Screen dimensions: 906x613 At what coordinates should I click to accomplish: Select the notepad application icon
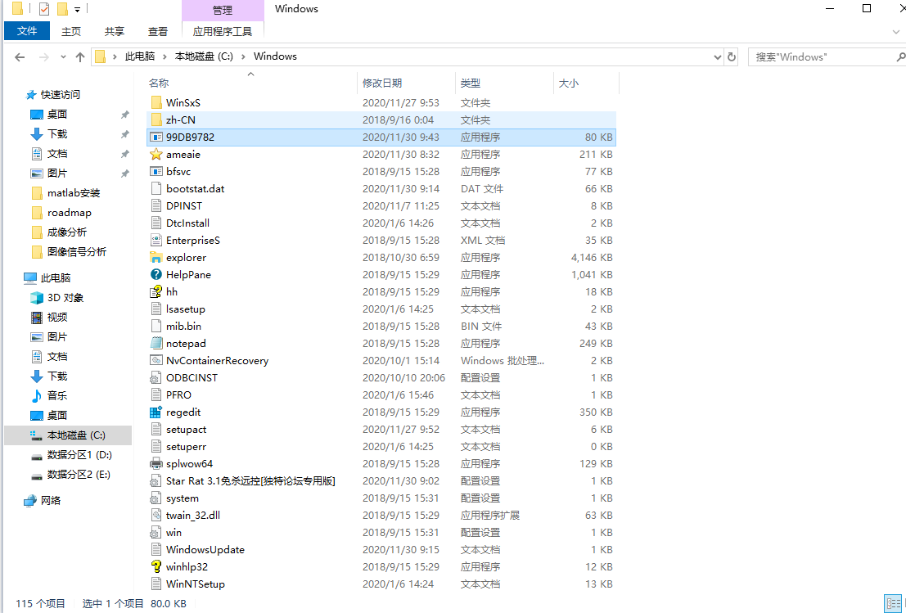tap(156, 343)
